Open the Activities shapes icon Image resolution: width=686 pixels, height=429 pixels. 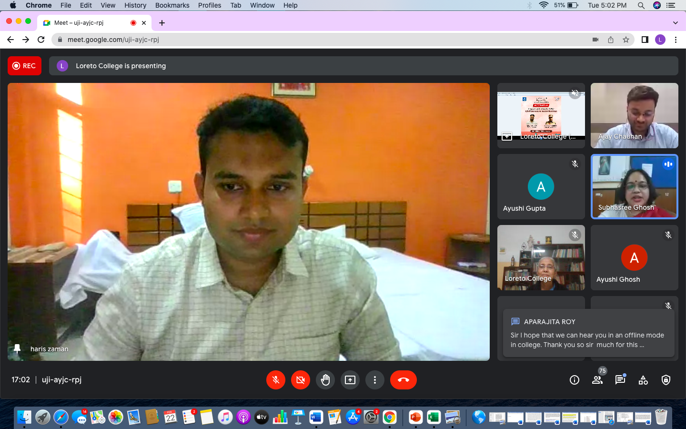point(643,380)
